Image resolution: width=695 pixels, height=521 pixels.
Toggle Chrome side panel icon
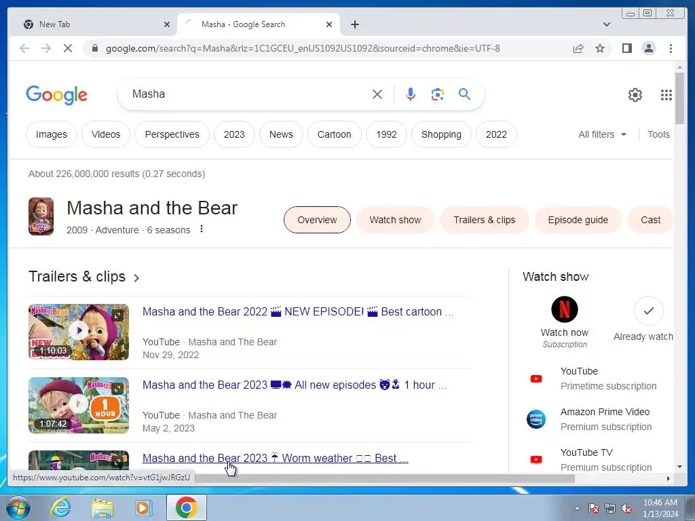[x=626, y=48]
